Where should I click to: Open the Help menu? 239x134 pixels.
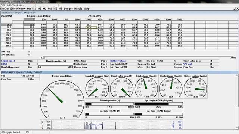coord(87,9)
